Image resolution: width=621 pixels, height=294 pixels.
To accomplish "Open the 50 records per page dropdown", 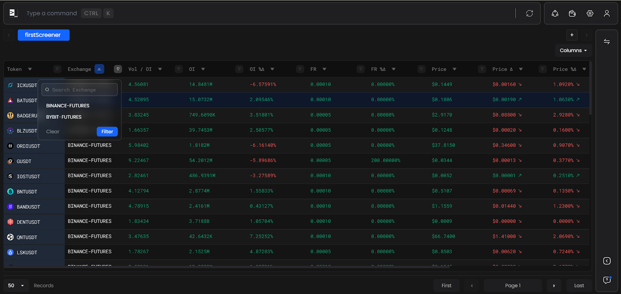I will [x=16, y=285].
